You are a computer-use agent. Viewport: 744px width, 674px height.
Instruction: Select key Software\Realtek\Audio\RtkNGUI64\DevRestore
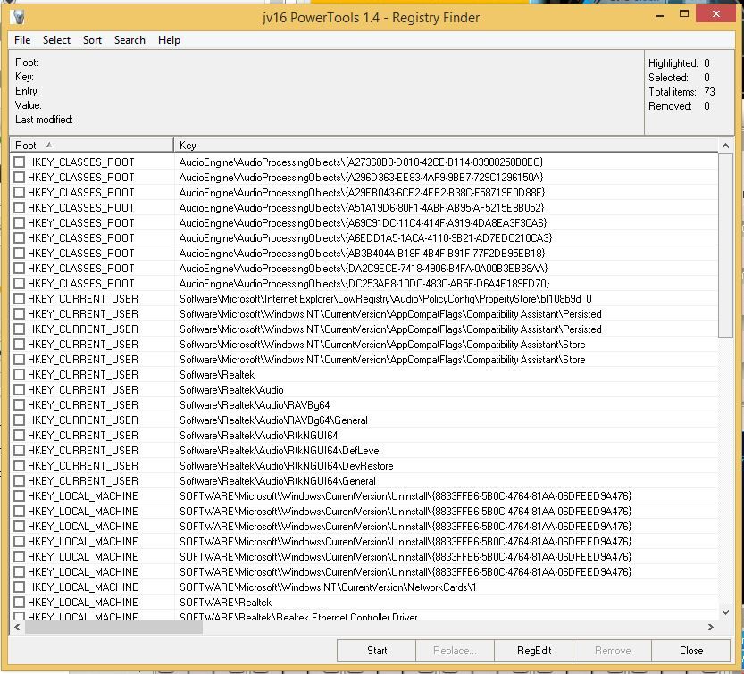pyautogui.click(x=286, y=466)
